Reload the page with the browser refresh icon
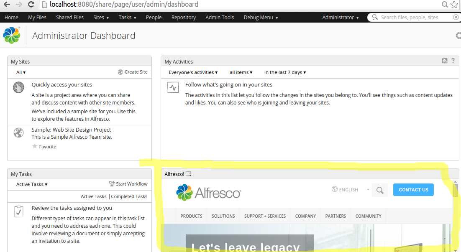Image resolution: width=461 pixels, height=252 pixels. pyautogui.click(x=31, y=5)
